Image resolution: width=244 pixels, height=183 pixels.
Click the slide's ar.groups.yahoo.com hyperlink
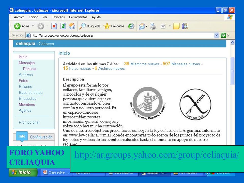[157, 155]
